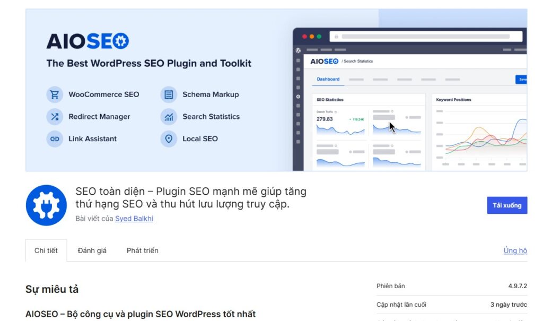Click the SEO Statistics card in banner
543x321 pixels.
point(369,132)
